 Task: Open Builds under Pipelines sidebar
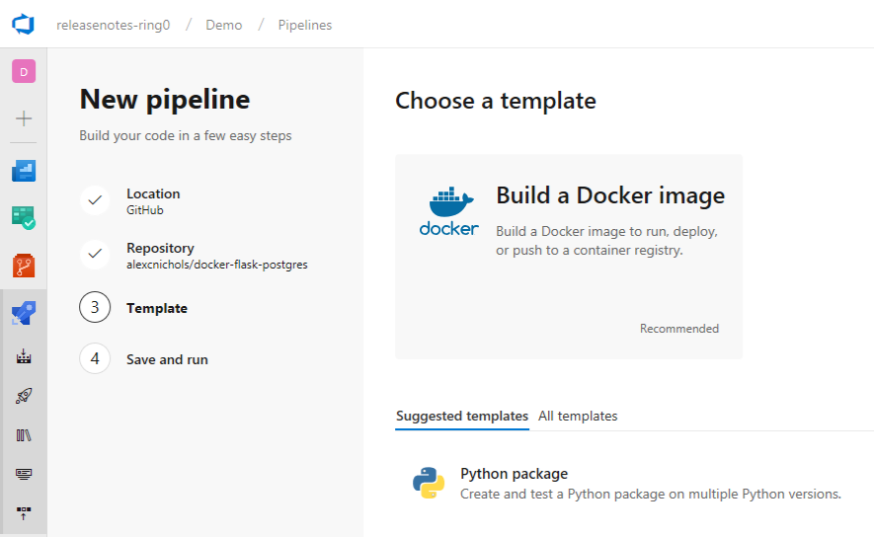pos(24,356)
